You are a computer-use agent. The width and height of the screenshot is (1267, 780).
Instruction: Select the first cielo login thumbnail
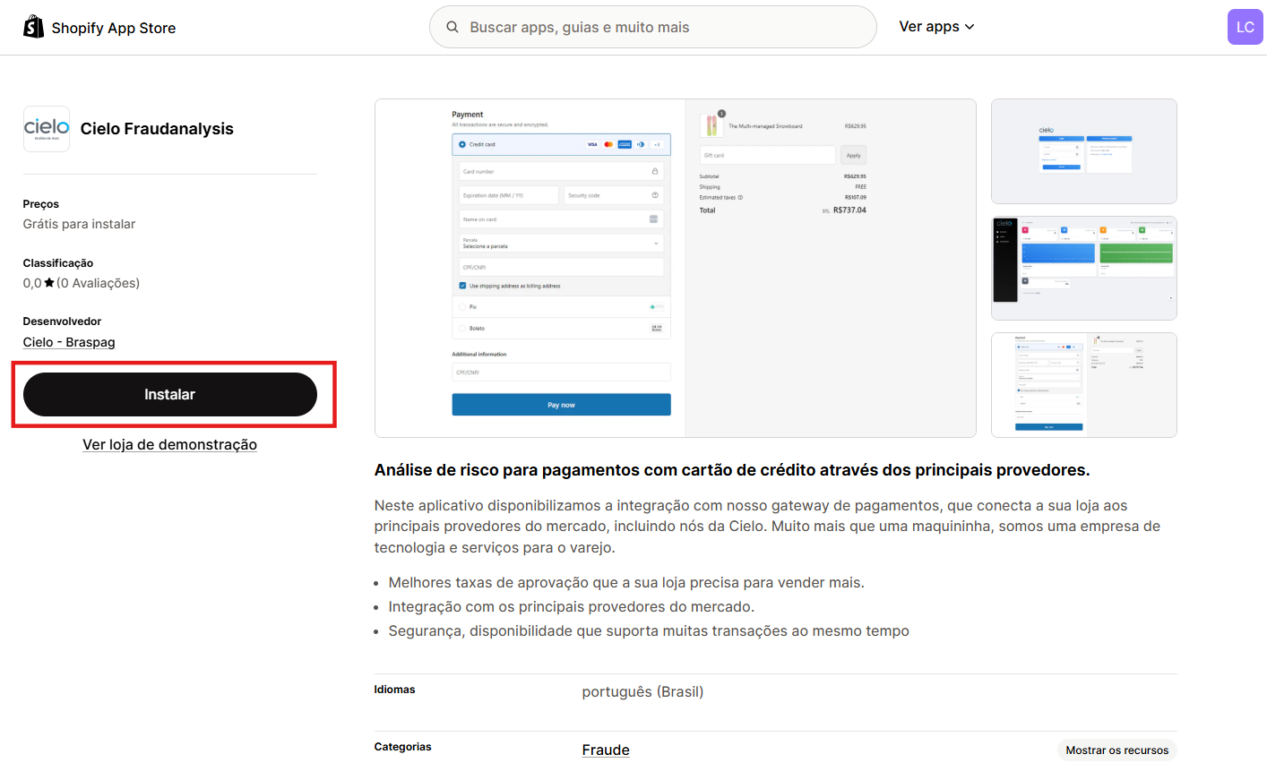click(x=1084, y=151)
